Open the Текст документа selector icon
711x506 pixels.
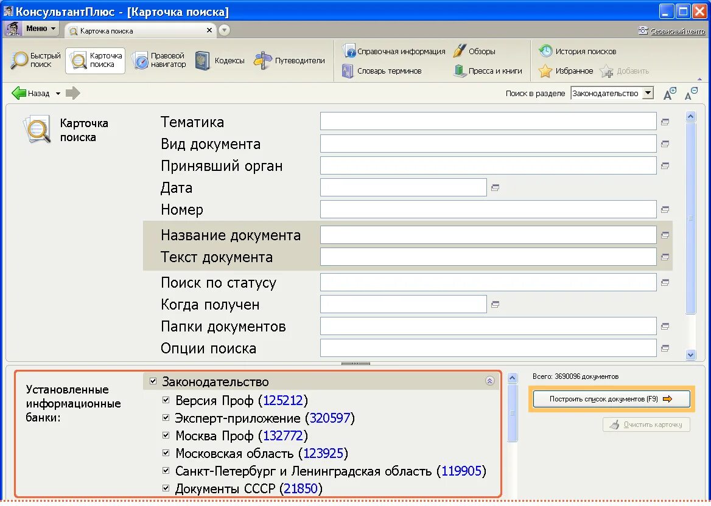click(x=665, y=257)
